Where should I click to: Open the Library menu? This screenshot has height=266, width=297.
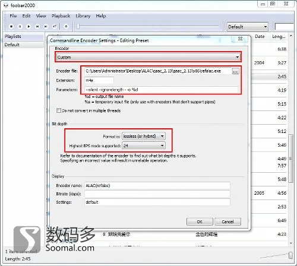[x=83, y=16]
